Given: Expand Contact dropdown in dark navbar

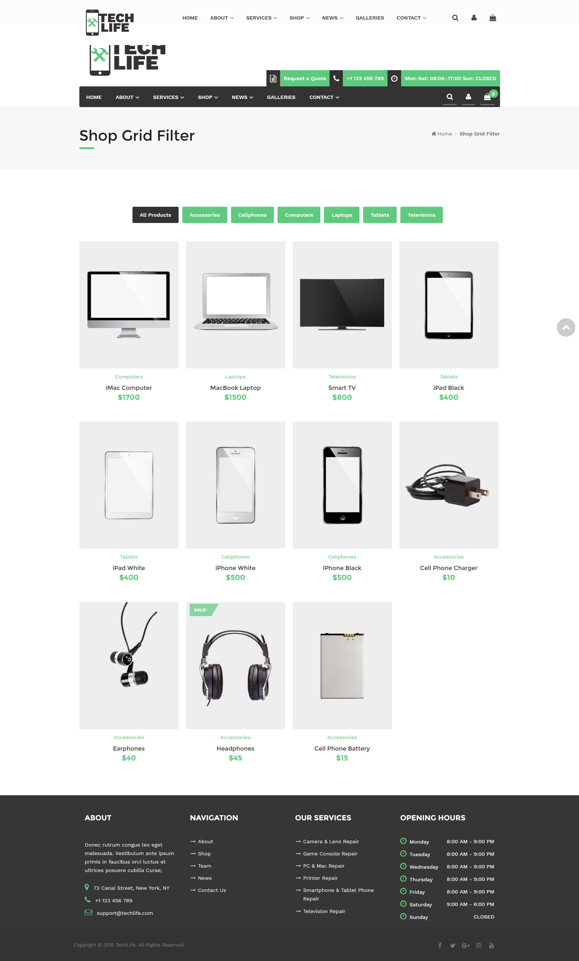Looking at the screenshot, I should pyautogui.click(x=324, y=97).
